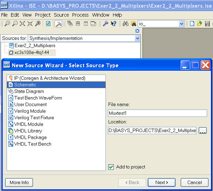Click the refresh toolbar icon

click(48, 24)
